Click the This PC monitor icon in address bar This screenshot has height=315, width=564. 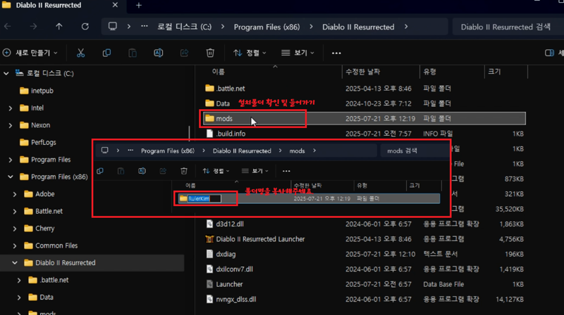[x=113, y=27]
